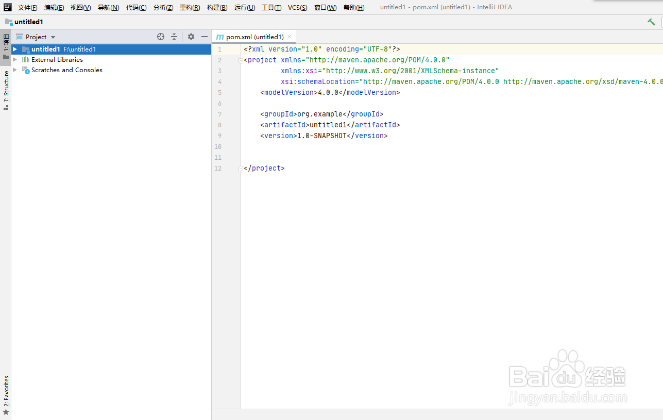Open the 分析(Z) menu
The image size is (663, 420).
163,8
